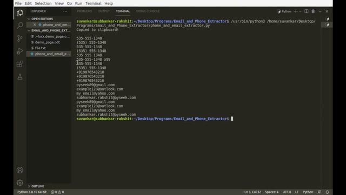Select the TERMINAL tab
The image size is (346, 195).
pos(123,11)
